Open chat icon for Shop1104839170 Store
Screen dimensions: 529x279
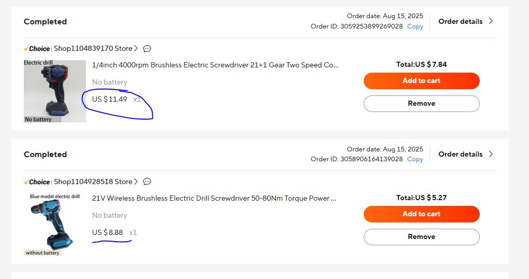click(147, 49)
